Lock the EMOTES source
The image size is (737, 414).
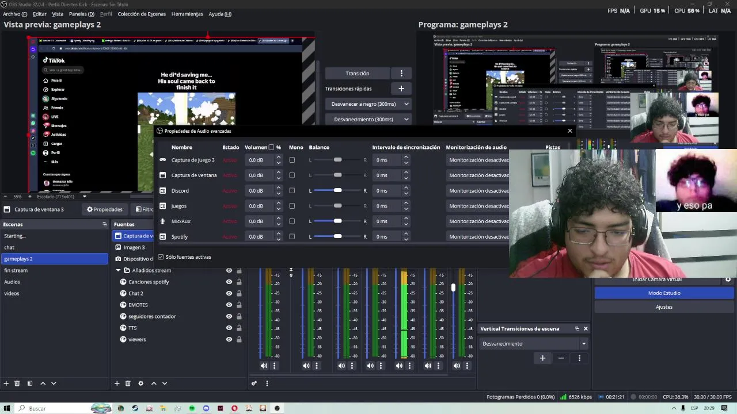click(239, 305)
